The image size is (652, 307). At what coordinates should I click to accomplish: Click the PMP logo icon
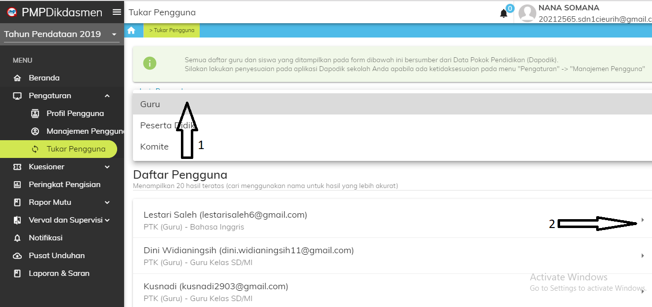coord(12,12)
